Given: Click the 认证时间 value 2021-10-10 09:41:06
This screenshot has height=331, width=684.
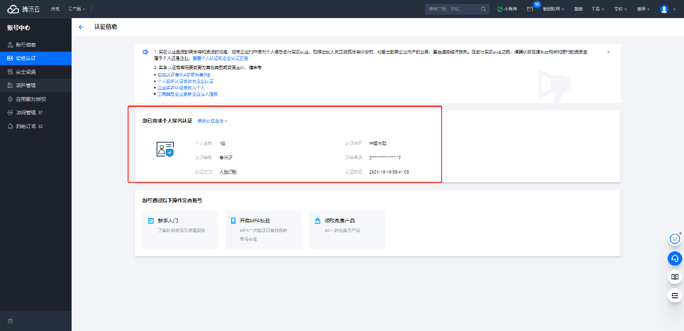Looking at the screenshot, I should click(x=389, y=172).
